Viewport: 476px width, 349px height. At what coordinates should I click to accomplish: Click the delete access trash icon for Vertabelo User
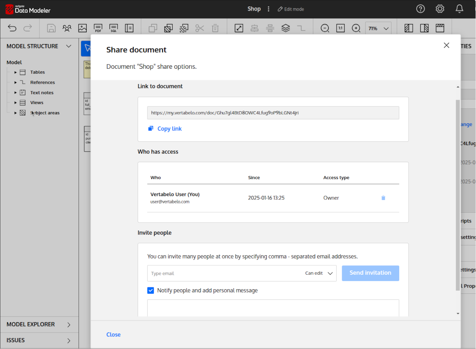click(x=383, y=197)
